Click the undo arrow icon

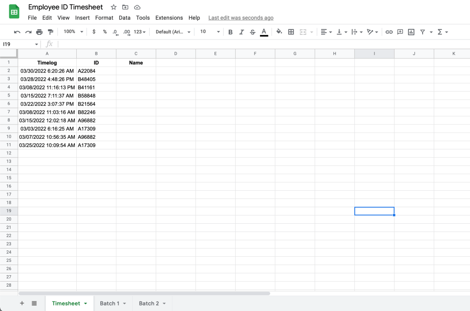click(17, 32)
